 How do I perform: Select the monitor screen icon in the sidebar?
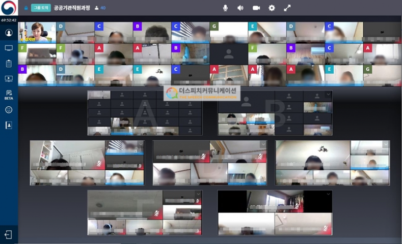pyautogui.click(x=9, y=48)
